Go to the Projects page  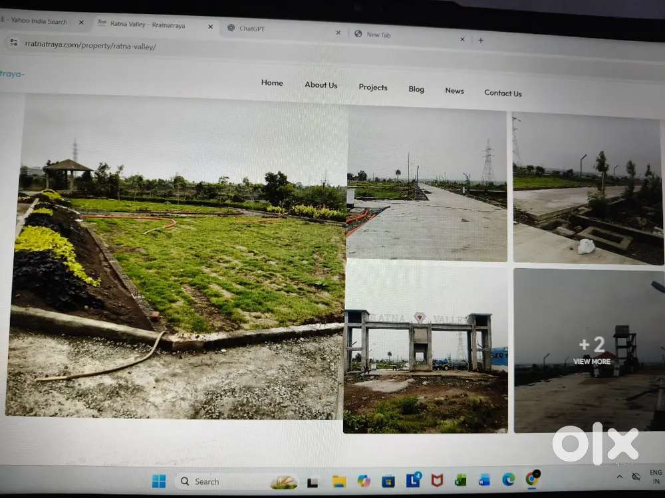pos(373,88)
